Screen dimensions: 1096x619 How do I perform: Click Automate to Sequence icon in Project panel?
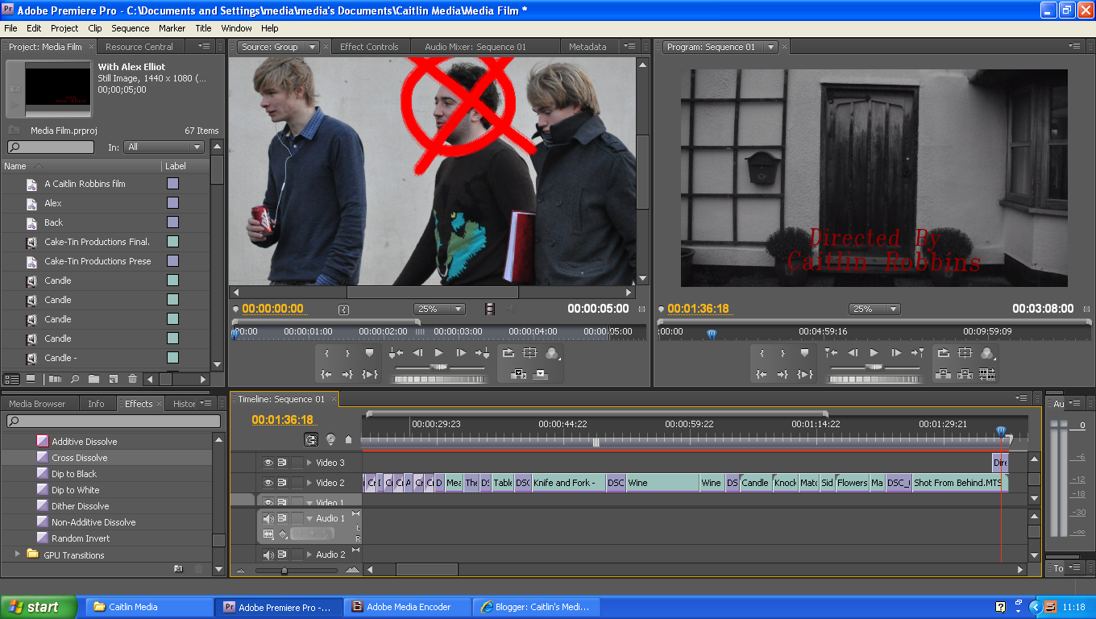pyautogui.click(x=55, y=379)
